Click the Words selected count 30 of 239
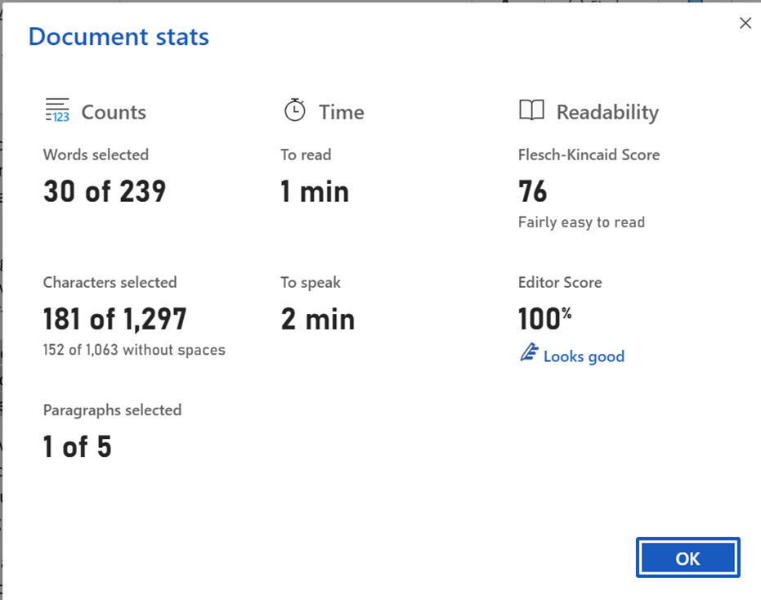Viewport: 761px width, 600px height. (x=104, y=191)
